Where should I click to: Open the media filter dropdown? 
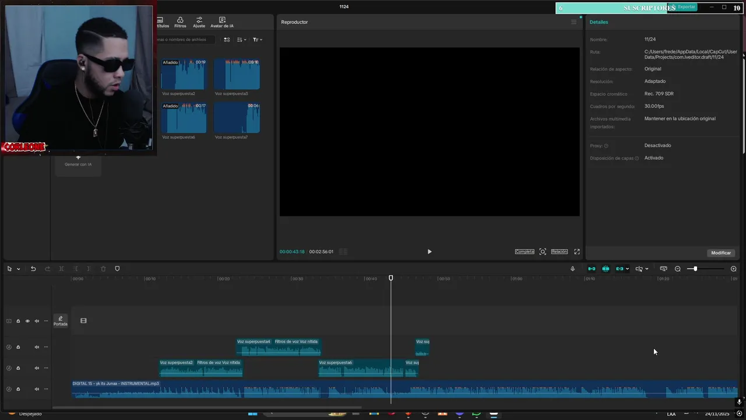point(258,40)
